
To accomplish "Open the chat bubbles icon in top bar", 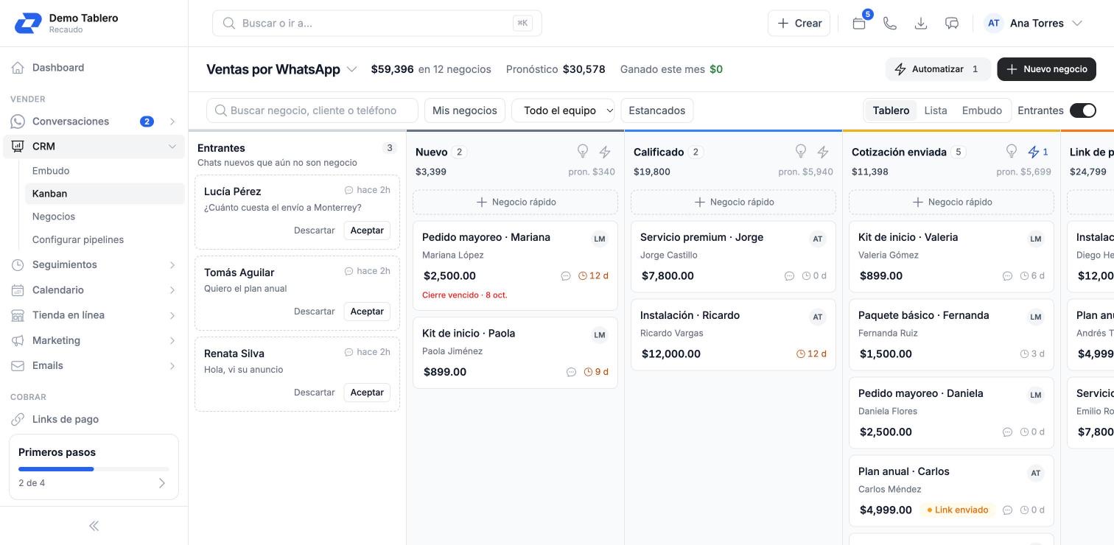I will 952,23.
